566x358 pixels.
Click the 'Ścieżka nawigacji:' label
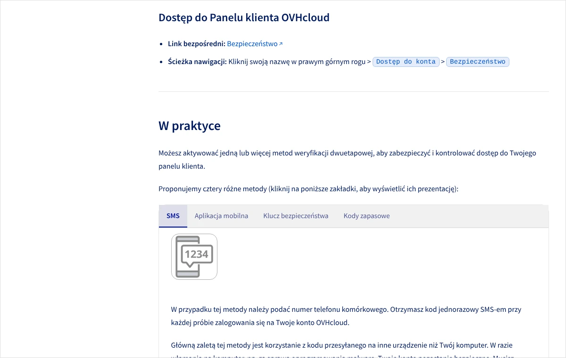pos(197,62)
